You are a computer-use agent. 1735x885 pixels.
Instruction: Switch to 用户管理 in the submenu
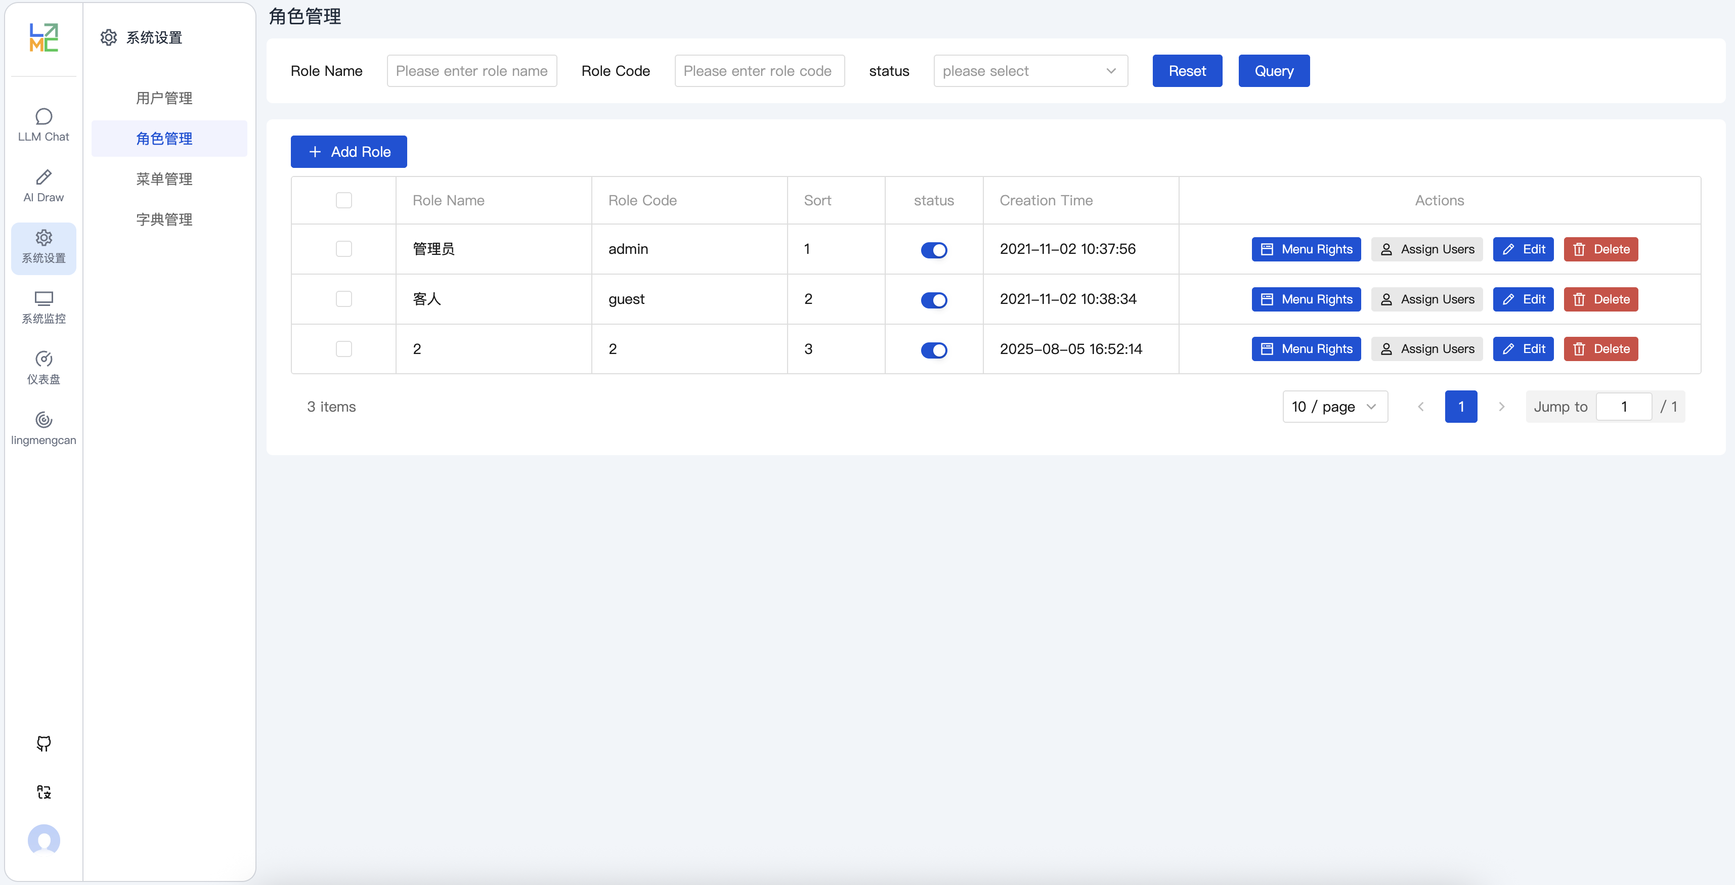click(x=164, y=98)
